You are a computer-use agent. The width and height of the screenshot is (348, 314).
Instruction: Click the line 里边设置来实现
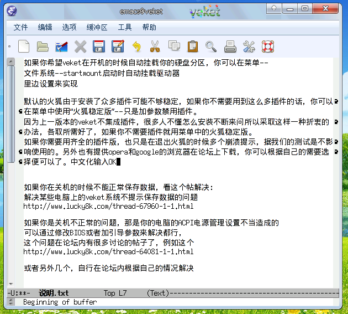[x=51, y=84]
